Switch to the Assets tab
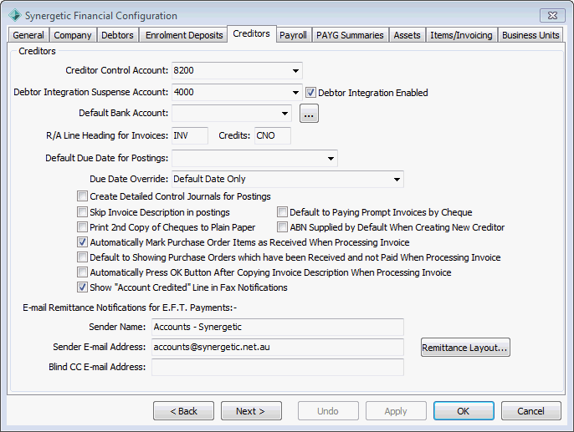The width and height of the screenshot is (574, 432). pyautogui.click(x=407, y=35)
